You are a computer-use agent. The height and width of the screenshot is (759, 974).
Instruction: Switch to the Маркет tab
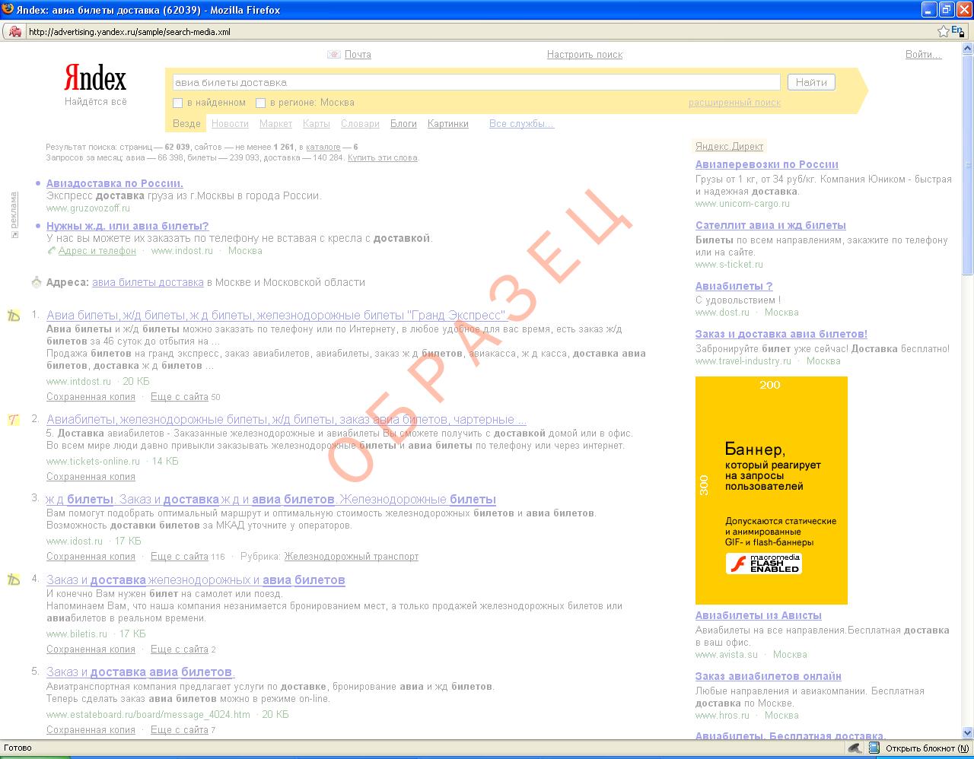(x=275, y=124)
